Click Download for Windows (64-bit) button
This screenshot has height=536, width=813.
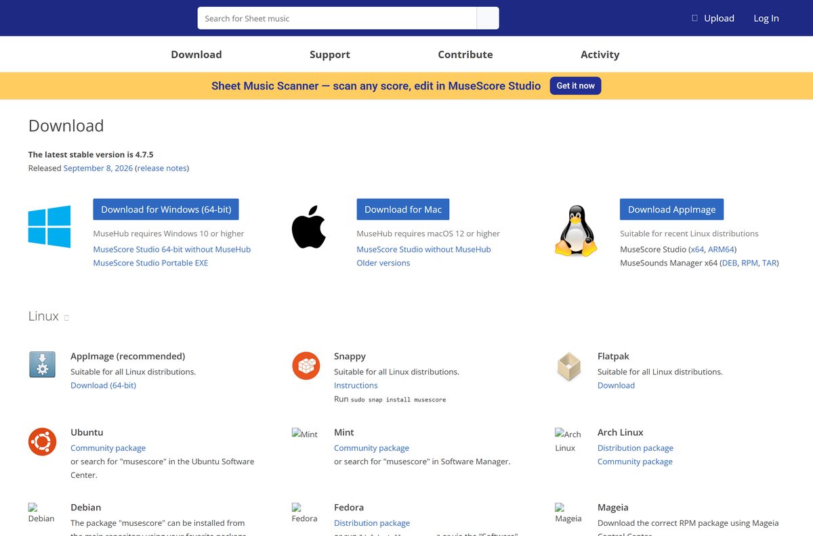tap(166, 209)
